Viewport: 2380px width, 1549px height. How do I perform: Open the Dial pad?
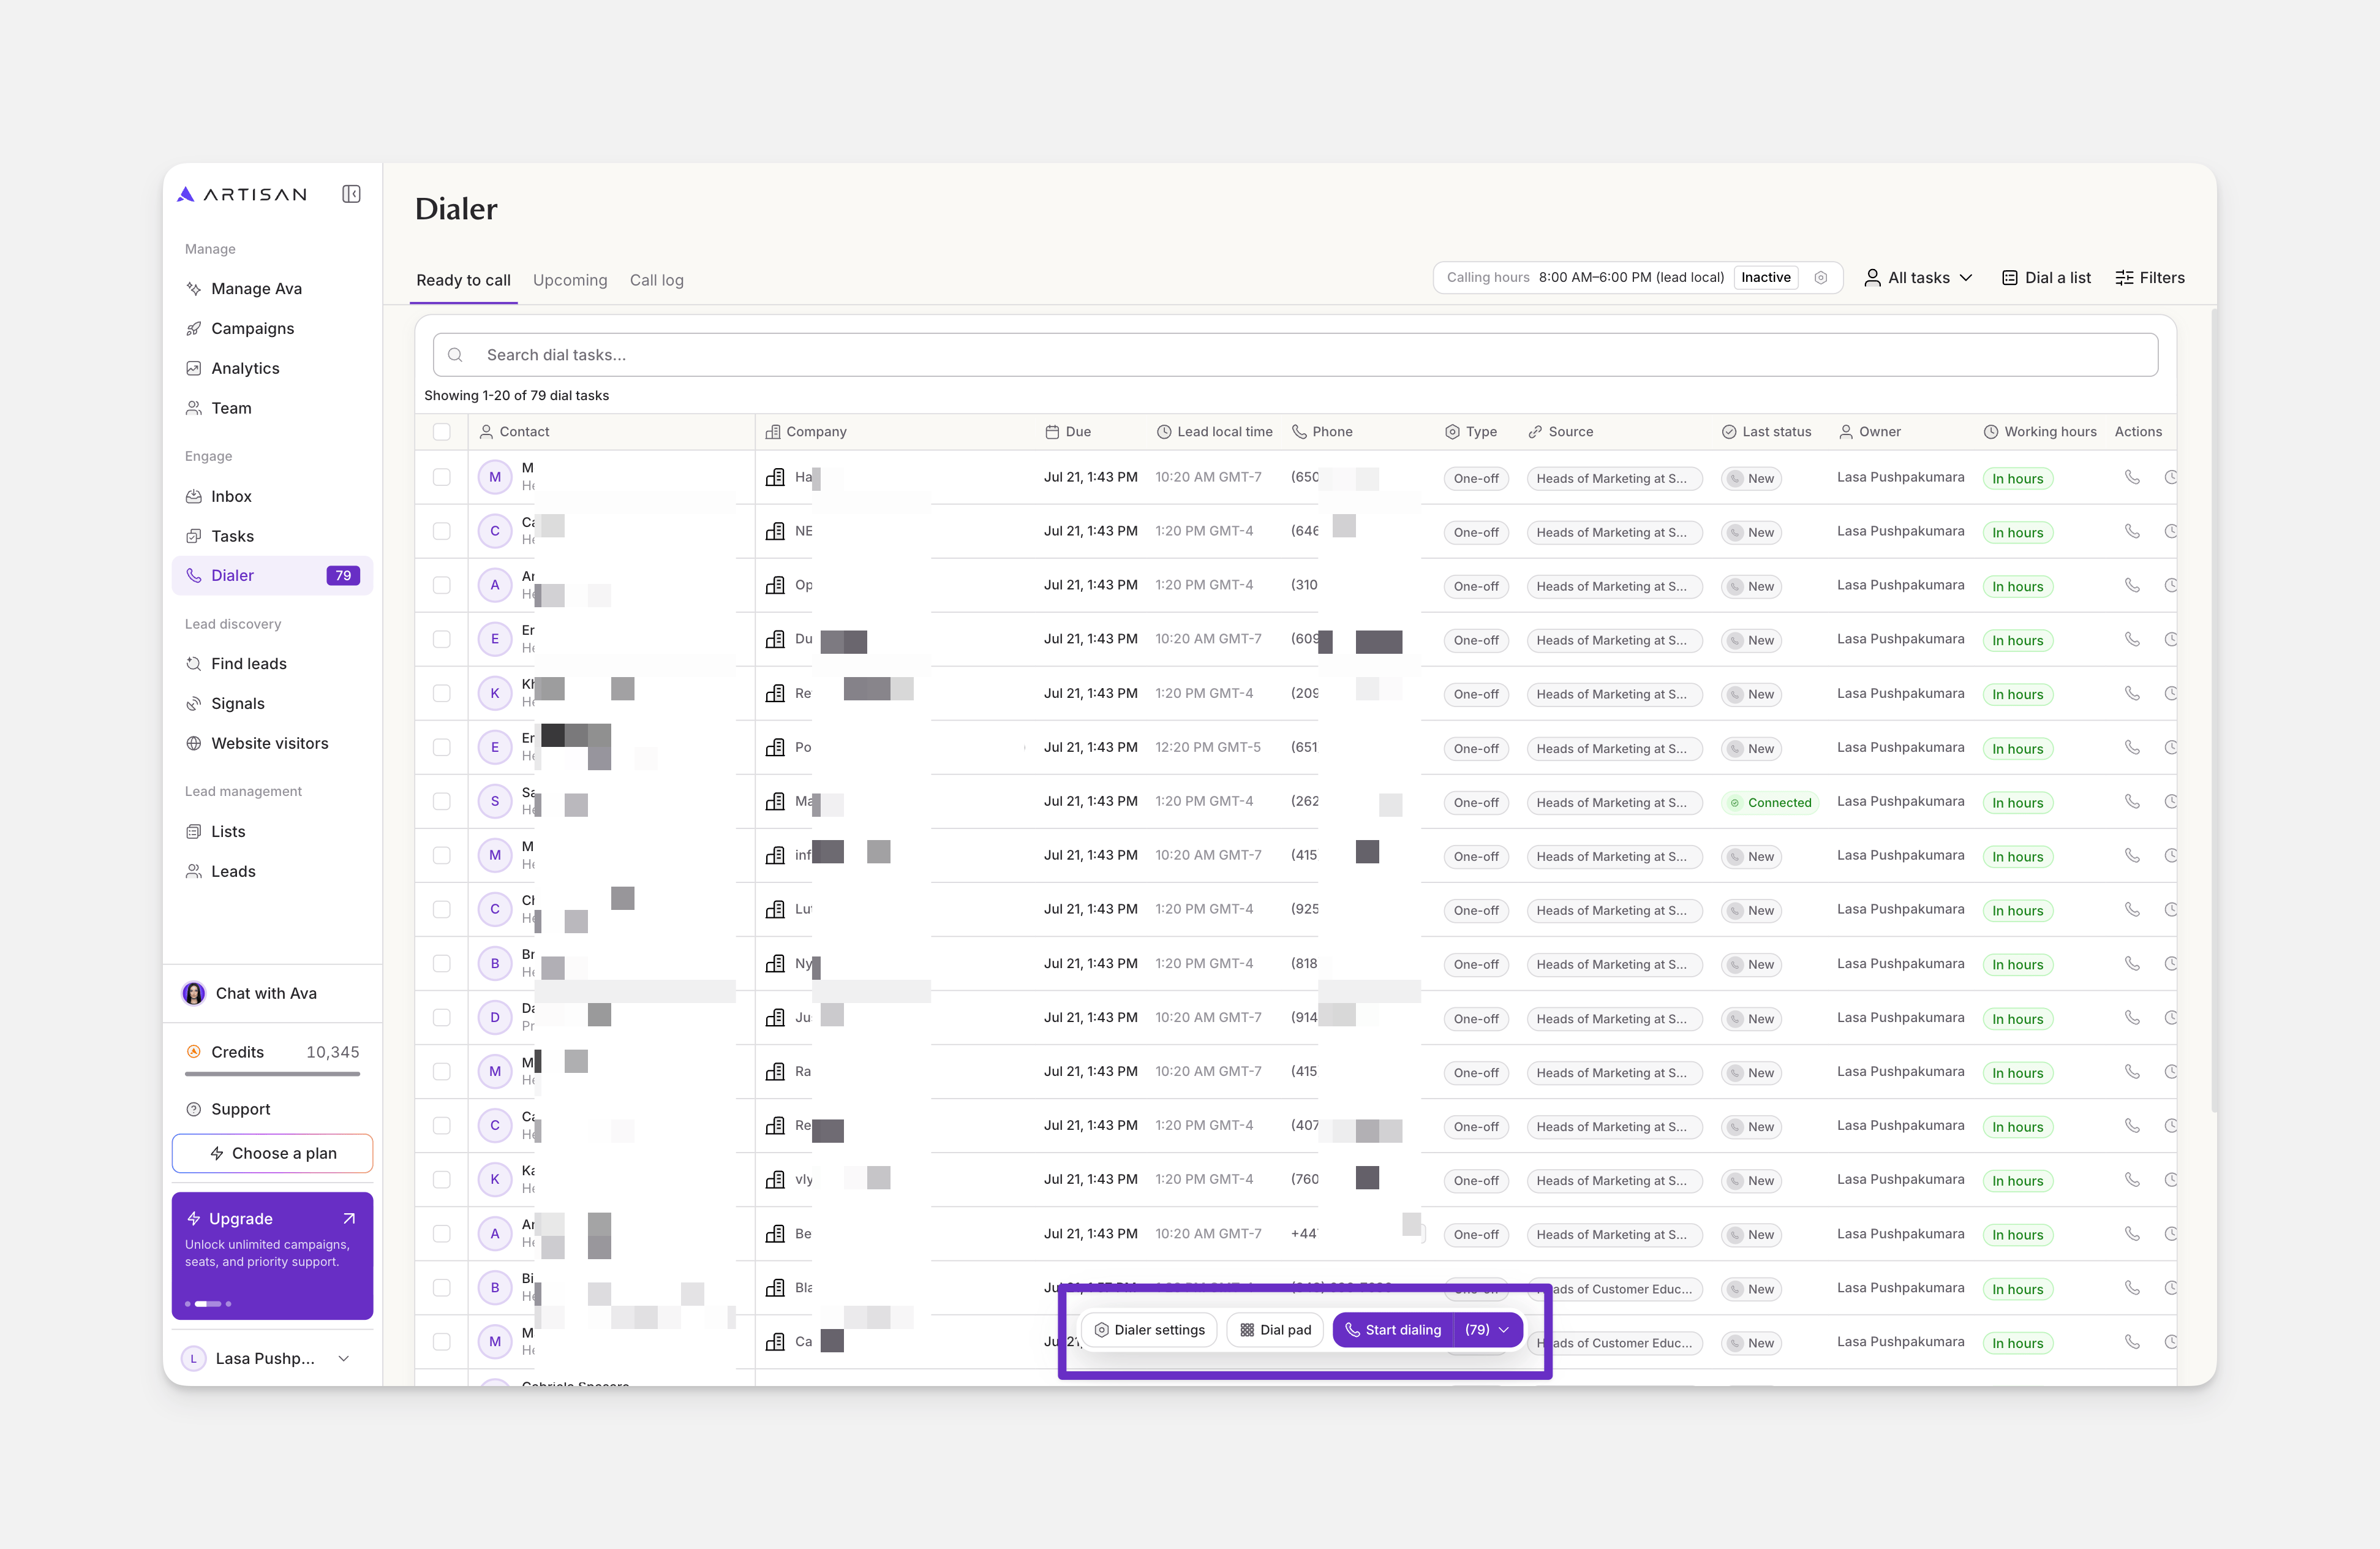[1275, 1330]
